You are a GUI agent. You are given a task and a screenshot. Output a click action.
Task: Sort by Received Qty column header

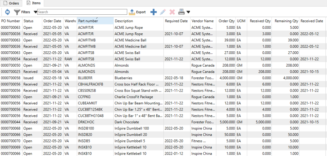point(260,21)
